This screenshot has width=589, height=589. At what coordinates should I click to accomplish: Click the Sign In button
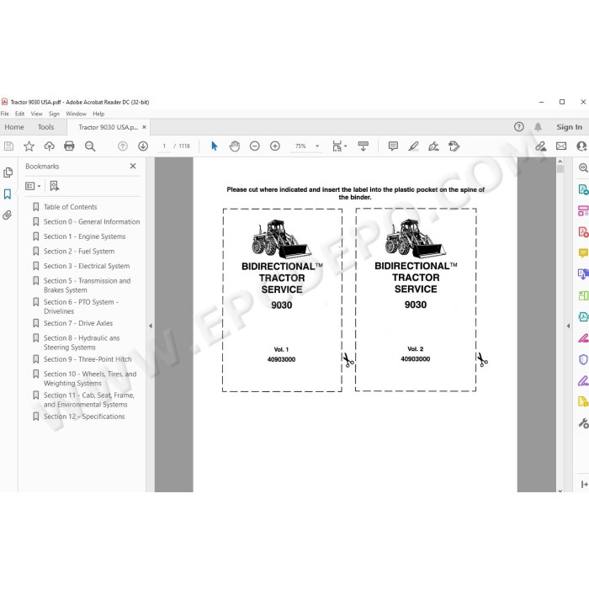569,127
